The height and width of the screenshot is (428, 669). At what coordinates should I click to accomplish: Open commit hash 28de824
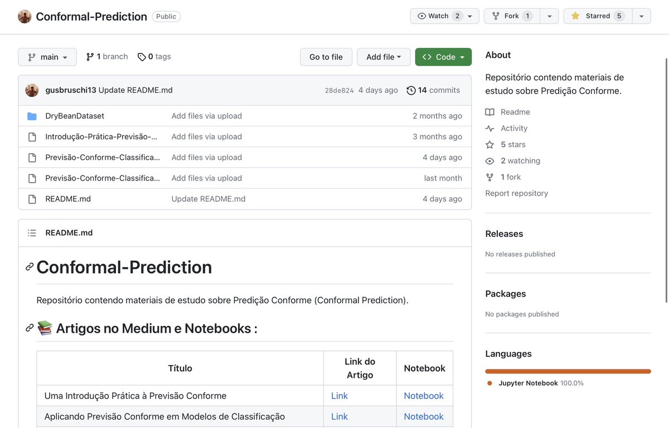tap(339, 90)
